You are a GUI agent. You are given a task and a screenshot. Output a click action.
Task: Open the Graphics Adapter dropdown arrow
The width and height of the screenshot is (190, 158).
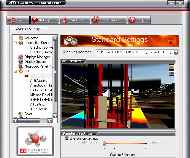click(x=176, y=52)
